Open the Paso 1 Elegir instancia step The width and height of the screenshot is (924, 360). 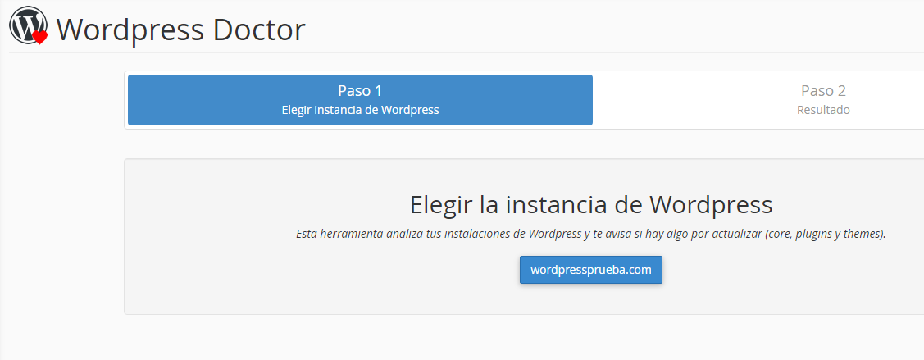pos(360,99)
